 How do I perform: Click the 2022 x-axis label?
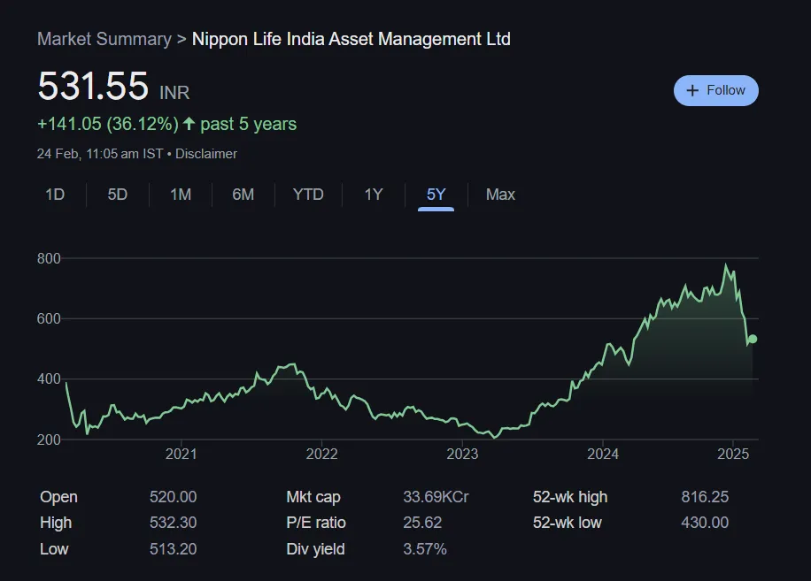pyautogui.click(x=321, y=454)
